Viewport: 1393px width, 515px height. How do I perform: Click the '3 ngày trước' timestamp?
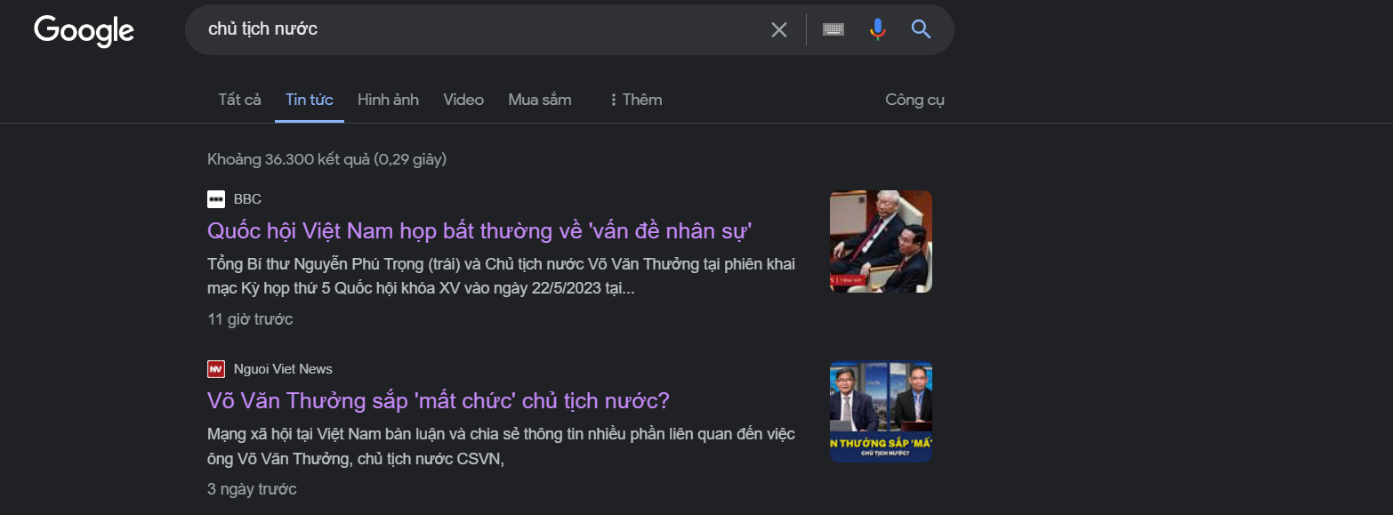pyautogui.click(x=252, y=489)
